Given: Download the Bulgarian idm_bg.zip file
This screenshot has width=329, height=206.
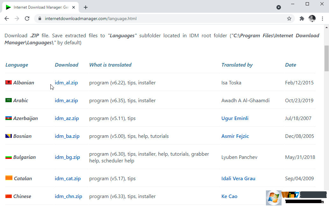Looking at the screenshot, I should (x=67, y=157).
